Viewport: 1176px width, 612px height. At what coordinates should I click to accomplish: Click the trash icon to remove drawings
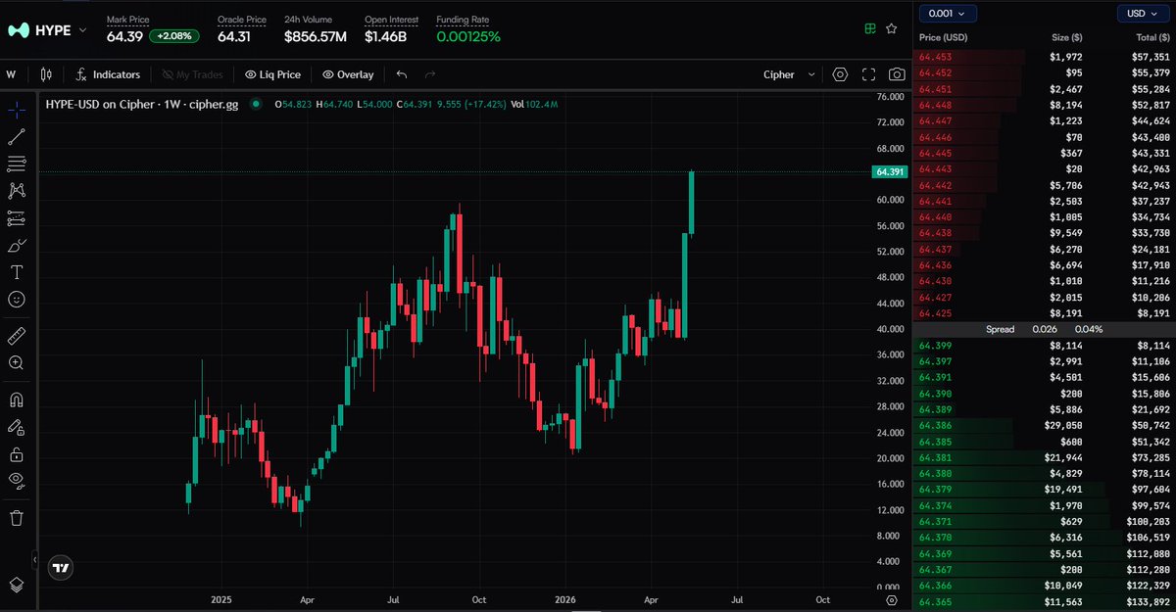click(17, 517)
